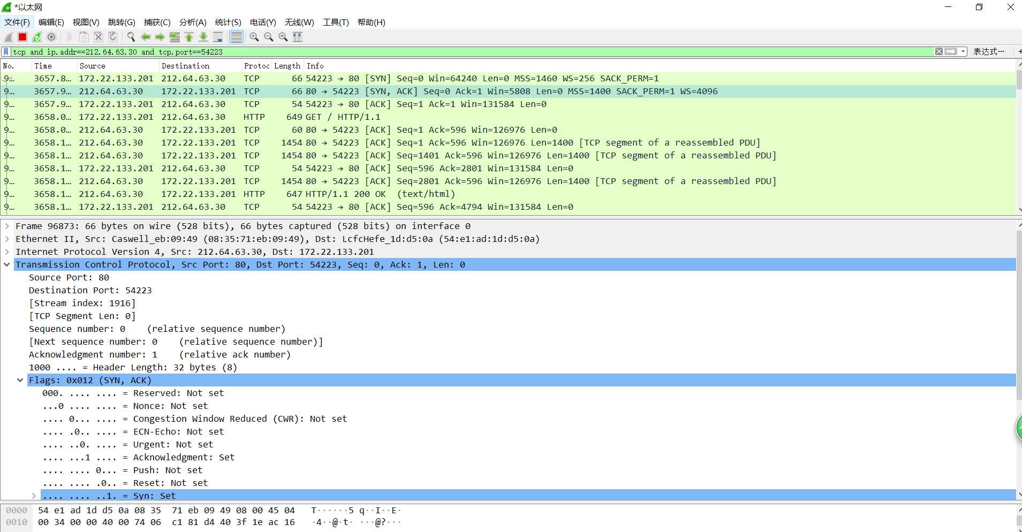Open the 电话(Y) menu
This screenshot has height=532, width=1022.
point(263,22)
